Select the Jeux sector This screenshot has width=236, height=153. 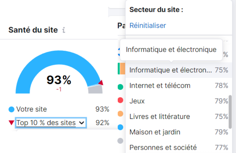(137, 101)
